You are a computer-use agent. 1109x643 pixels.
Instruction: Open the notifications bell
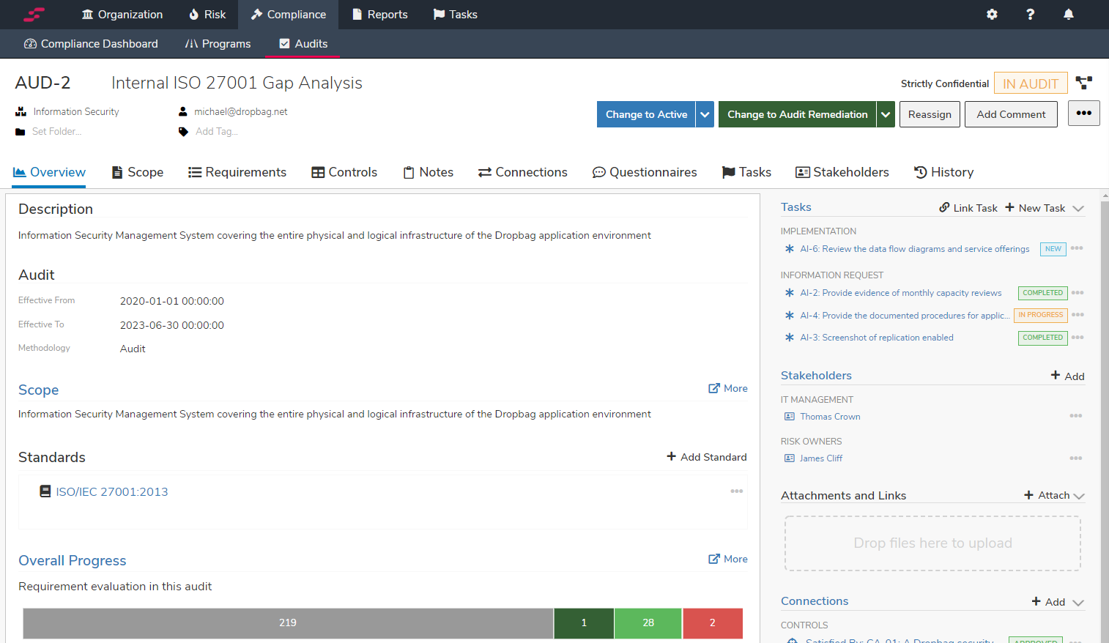(1069, 15)
